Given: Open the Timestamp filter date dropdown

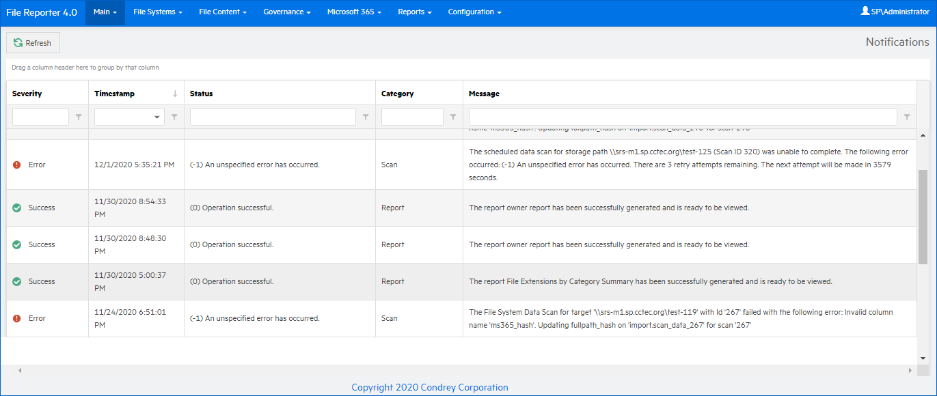Looking at the screenshot, I should (158, 117).
